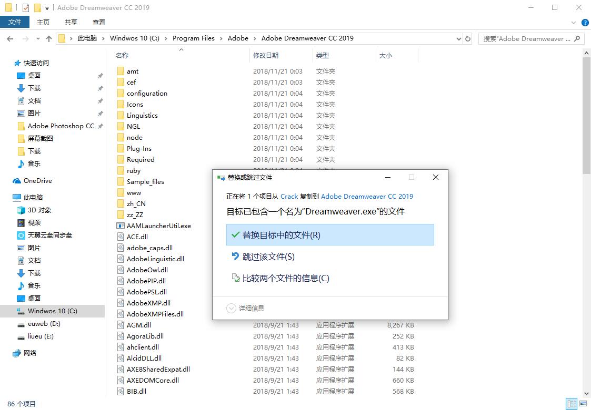Image resolution: width=591 pixels, height=410 pixels.
Task: Click the Crack source link in dialog
Action: [x=289, y=196]
